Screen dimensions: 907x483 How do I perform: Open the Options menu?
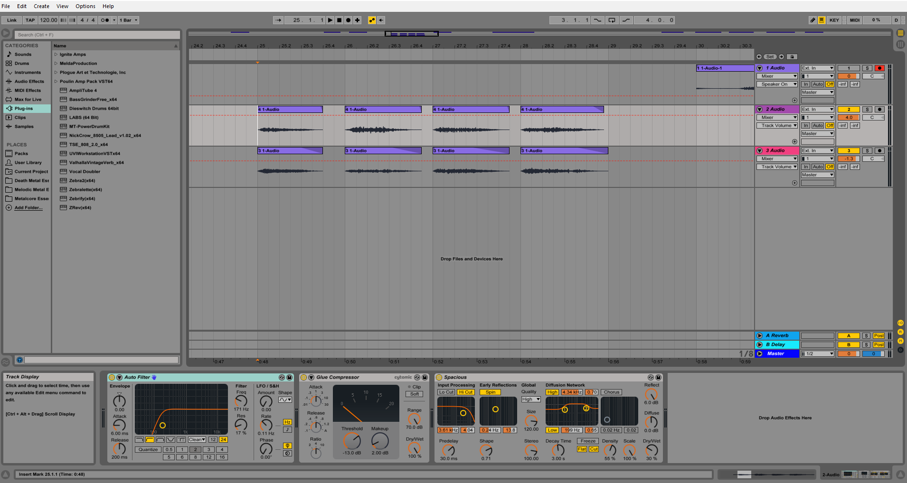click(x=85, y=6)
